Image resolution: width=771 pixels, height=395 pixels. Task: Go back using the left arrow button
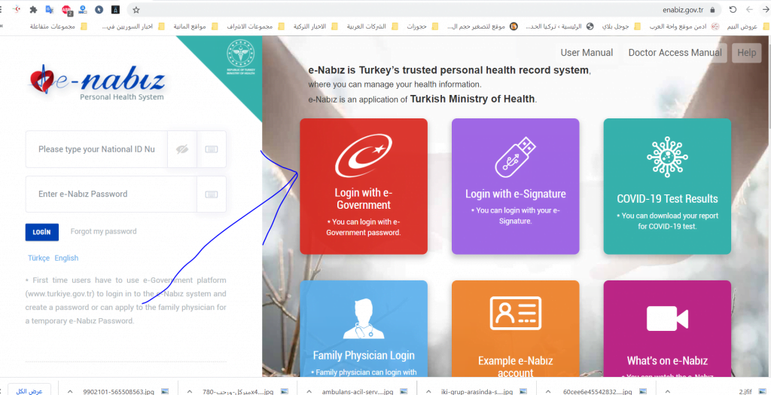(749, 9)
